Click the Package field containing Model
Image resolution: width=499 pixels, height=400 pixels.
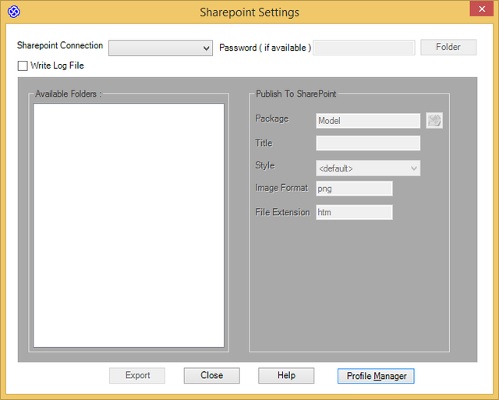tap(368, 121)
